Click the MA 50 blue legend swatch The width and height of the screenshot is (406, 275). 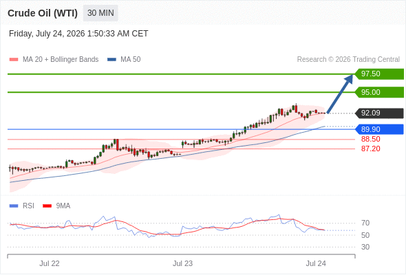point(111,60)
